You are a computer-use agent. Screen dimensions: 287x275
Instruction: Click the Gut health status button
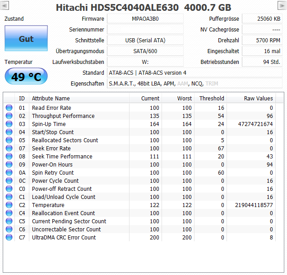pyautogui.click(x=26, y=38)
